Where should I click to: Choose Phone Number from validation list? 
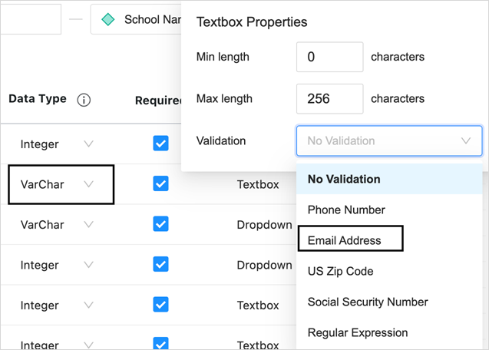click(346, 210)
